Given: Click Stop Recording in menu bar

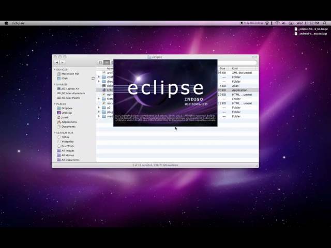Looking at the screenshot, I should [x=251, y=23].
